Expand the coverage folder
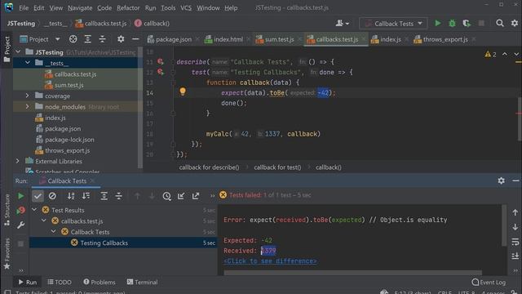 pyautogui.click(x=28, y=96)
